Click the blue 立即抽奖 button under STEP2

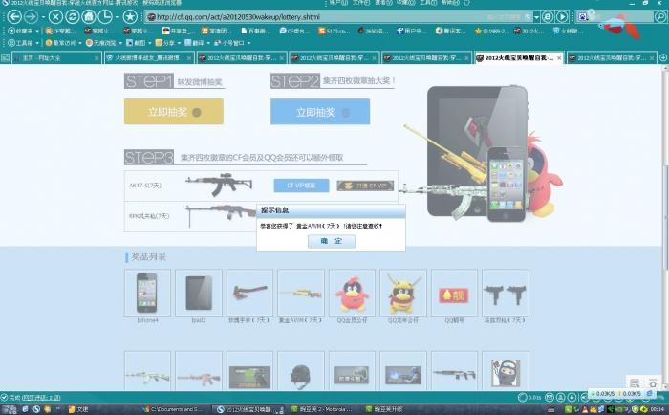(x=320, y=112)
